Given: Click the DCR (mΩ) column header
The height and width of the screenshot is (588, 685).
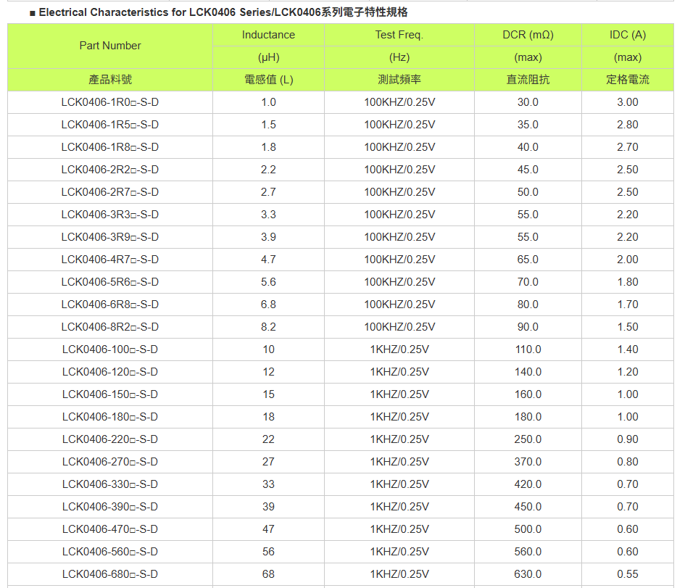Looking at the screenshot, I should pos(528,35).
